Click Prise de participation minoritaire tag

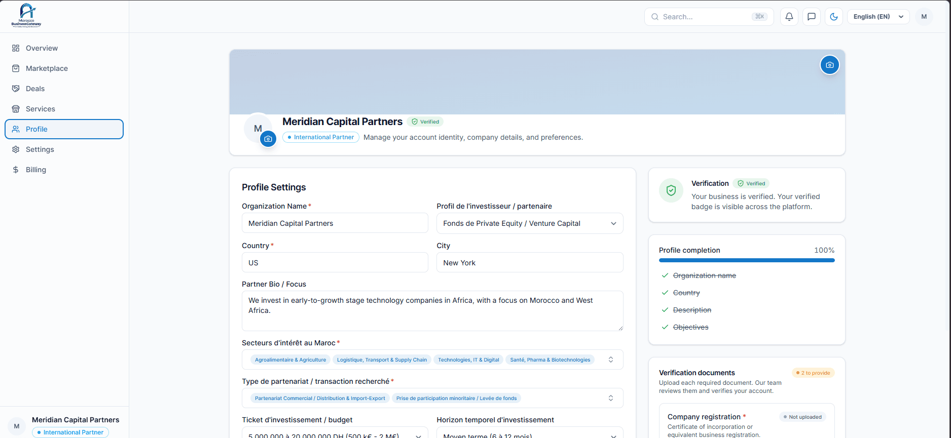[456, 398]
